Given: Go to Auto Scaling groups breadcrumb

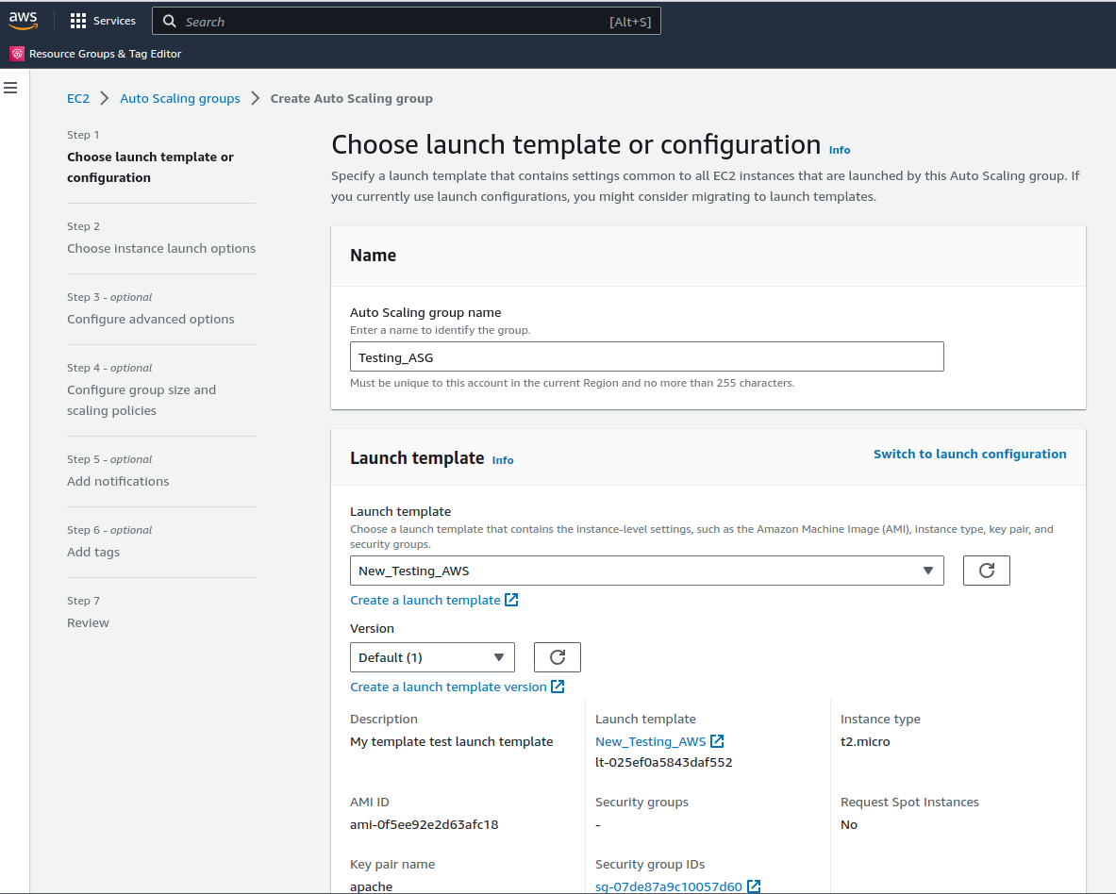Looking at the screenshot, I should 180,98.
